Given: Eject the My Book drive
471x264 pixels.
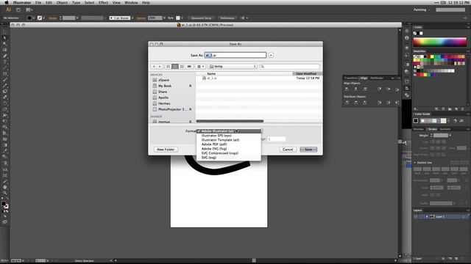Looking at the screenshot, I should (x=190, y=86).
